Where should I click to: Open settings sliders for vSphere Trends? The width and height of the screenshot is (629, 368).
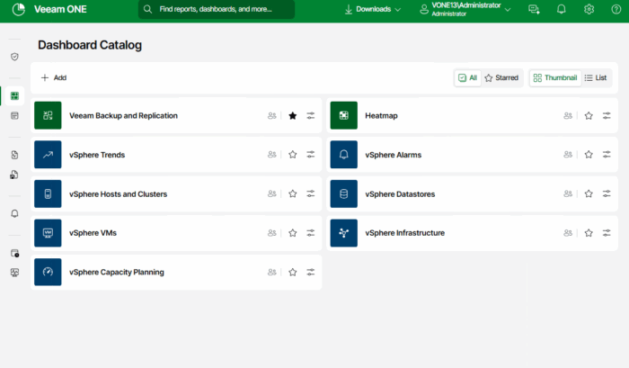tap(311, 154)
